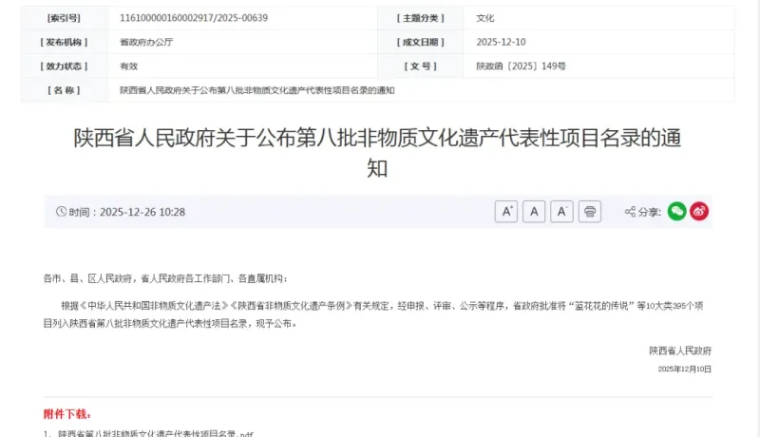The height and width of the screenshot is (437, 760).
Task: Print the notice using the printer icon
Action: (590, 212)
